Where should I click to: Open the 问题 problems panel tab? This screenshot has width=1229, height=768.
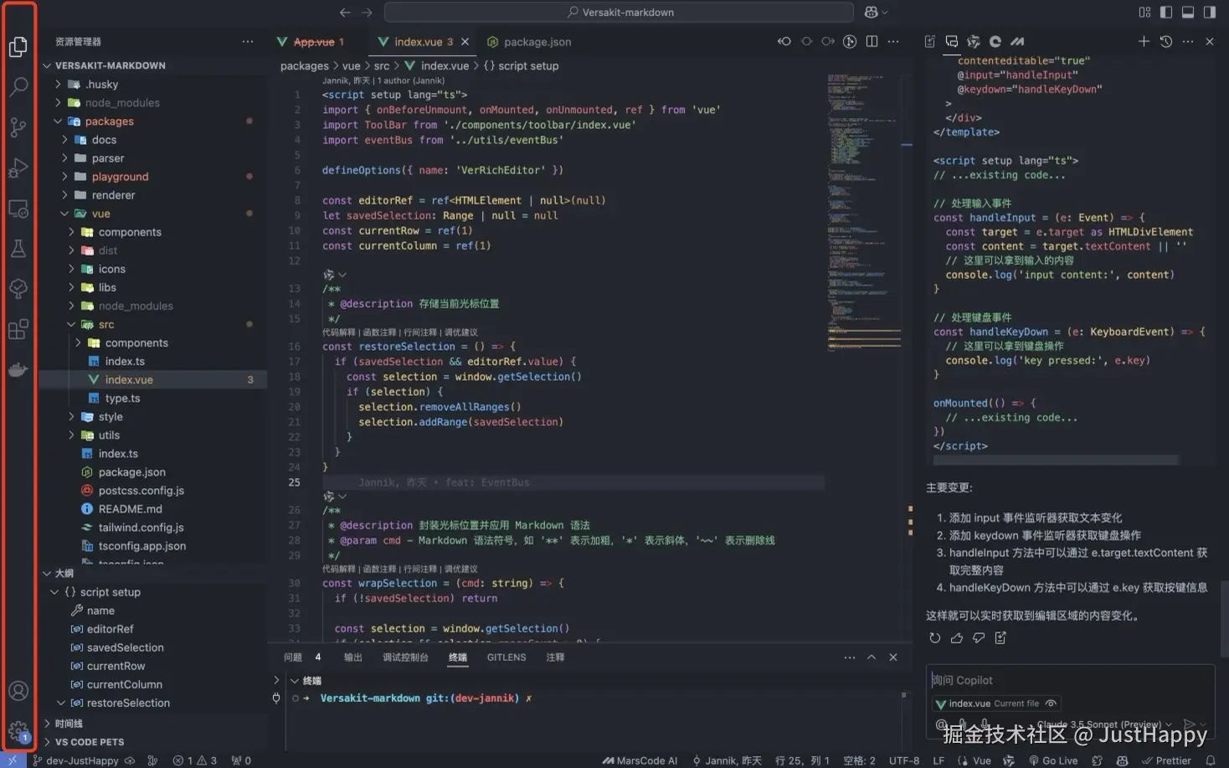(x=293, y=657)
